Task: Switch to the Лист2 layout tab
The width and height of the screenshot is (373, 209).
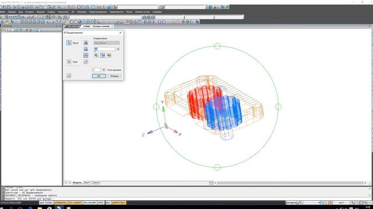Action: pyautogui.click(x=96, y=183)
